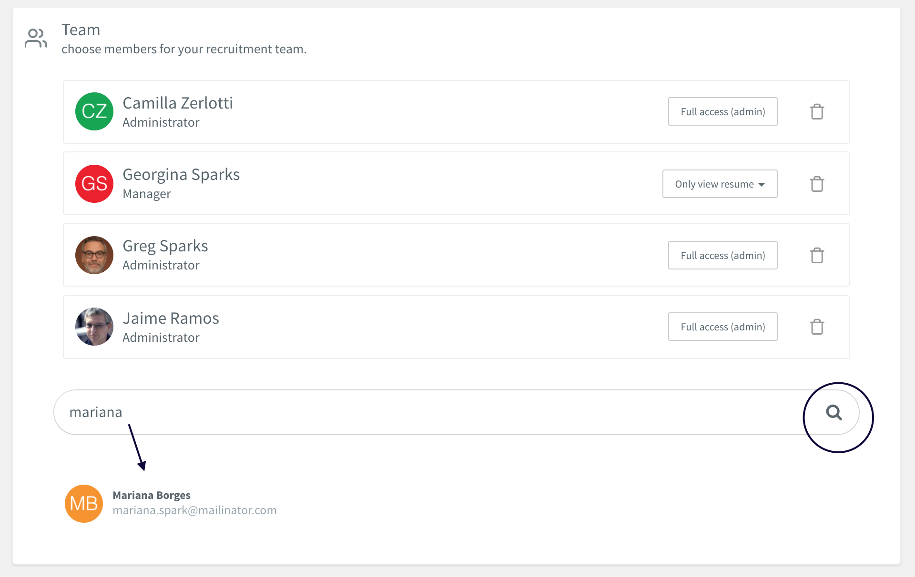Click the CZ avatar for Camilla Zerlotti
This screenshot has height=577, width=915.
point(94,111)
